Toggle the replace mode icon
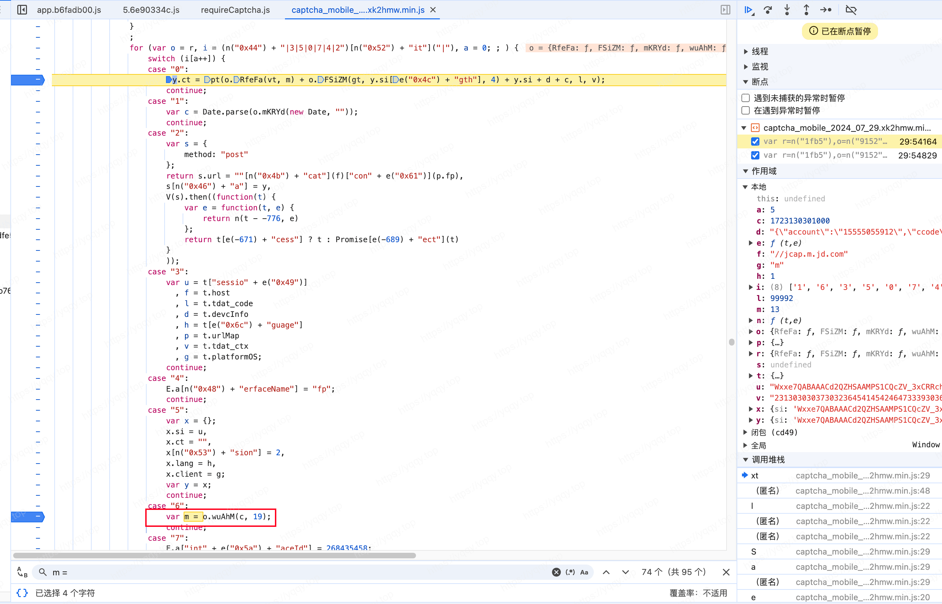Image resolution: width=942 pixels, height=604 pixels. pos(22,572)
